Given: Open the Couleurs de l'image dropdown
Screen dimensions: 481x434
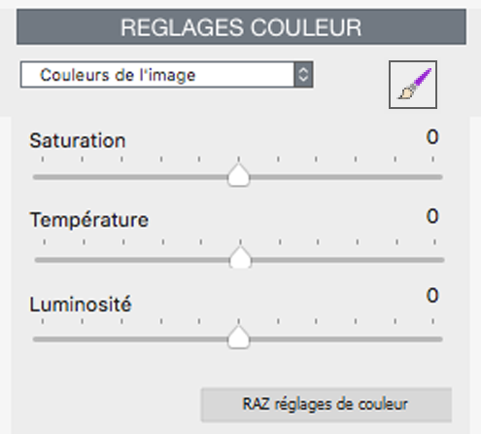Looking at the screenshot, I should 166,75.
